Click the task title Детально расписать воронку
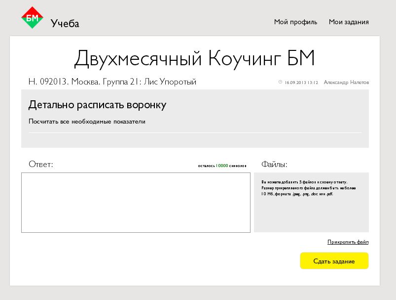The width and height of the screenshot is (396, 300). coord(97,105)
